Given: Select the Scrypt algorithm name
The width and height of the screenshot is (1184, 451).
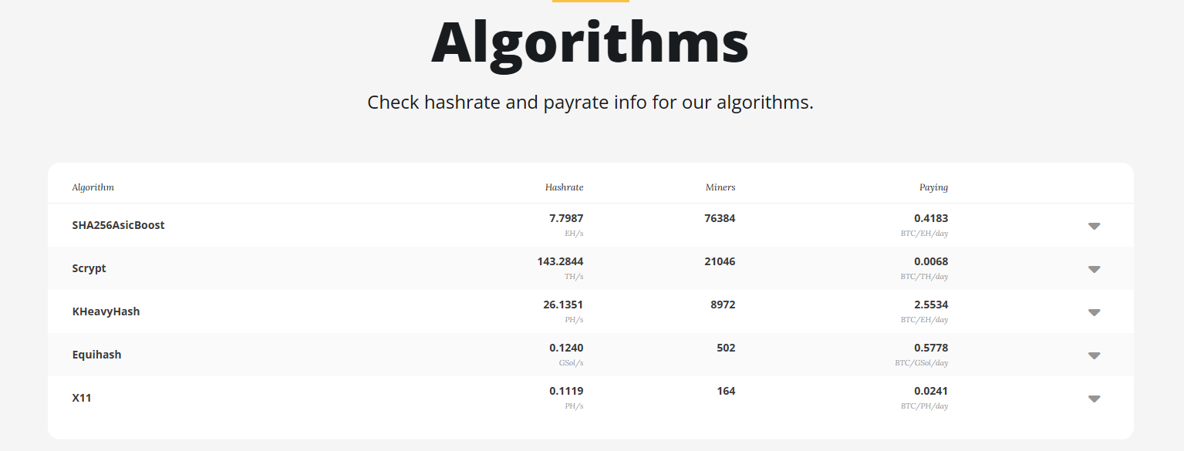Looking at the screenshot, I should (x=89, y=268).
